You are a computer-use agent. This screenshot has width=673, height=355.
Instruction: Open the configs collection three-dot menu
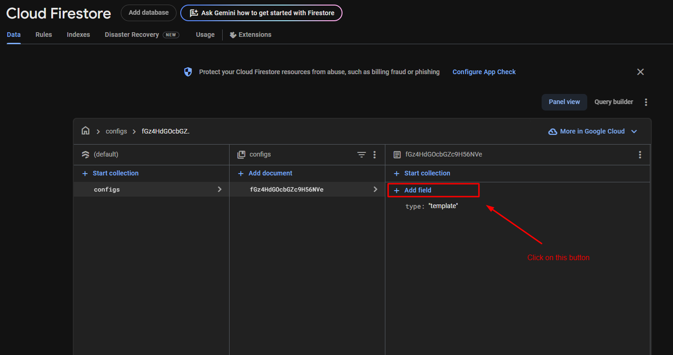[x=374, y=155]
